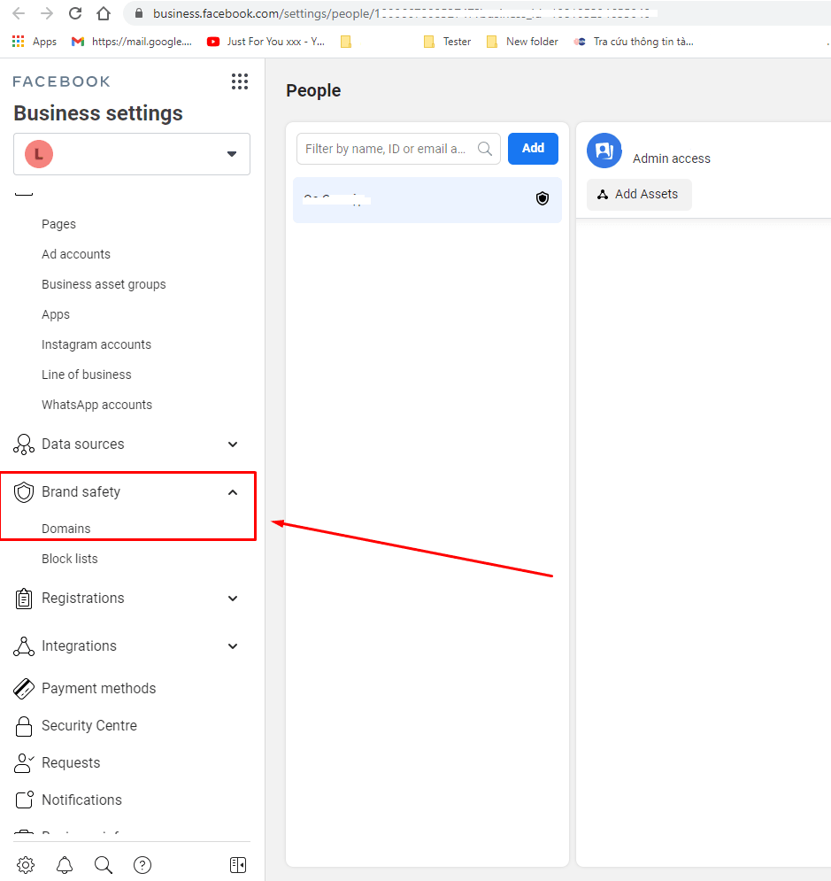Open Security Centre
Screen dimensions: 831x881
(89, 726)
